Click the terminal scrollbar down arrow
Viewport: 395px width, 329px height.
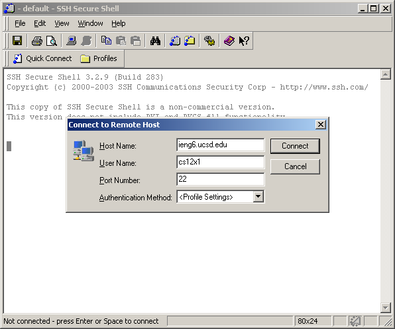386,307
